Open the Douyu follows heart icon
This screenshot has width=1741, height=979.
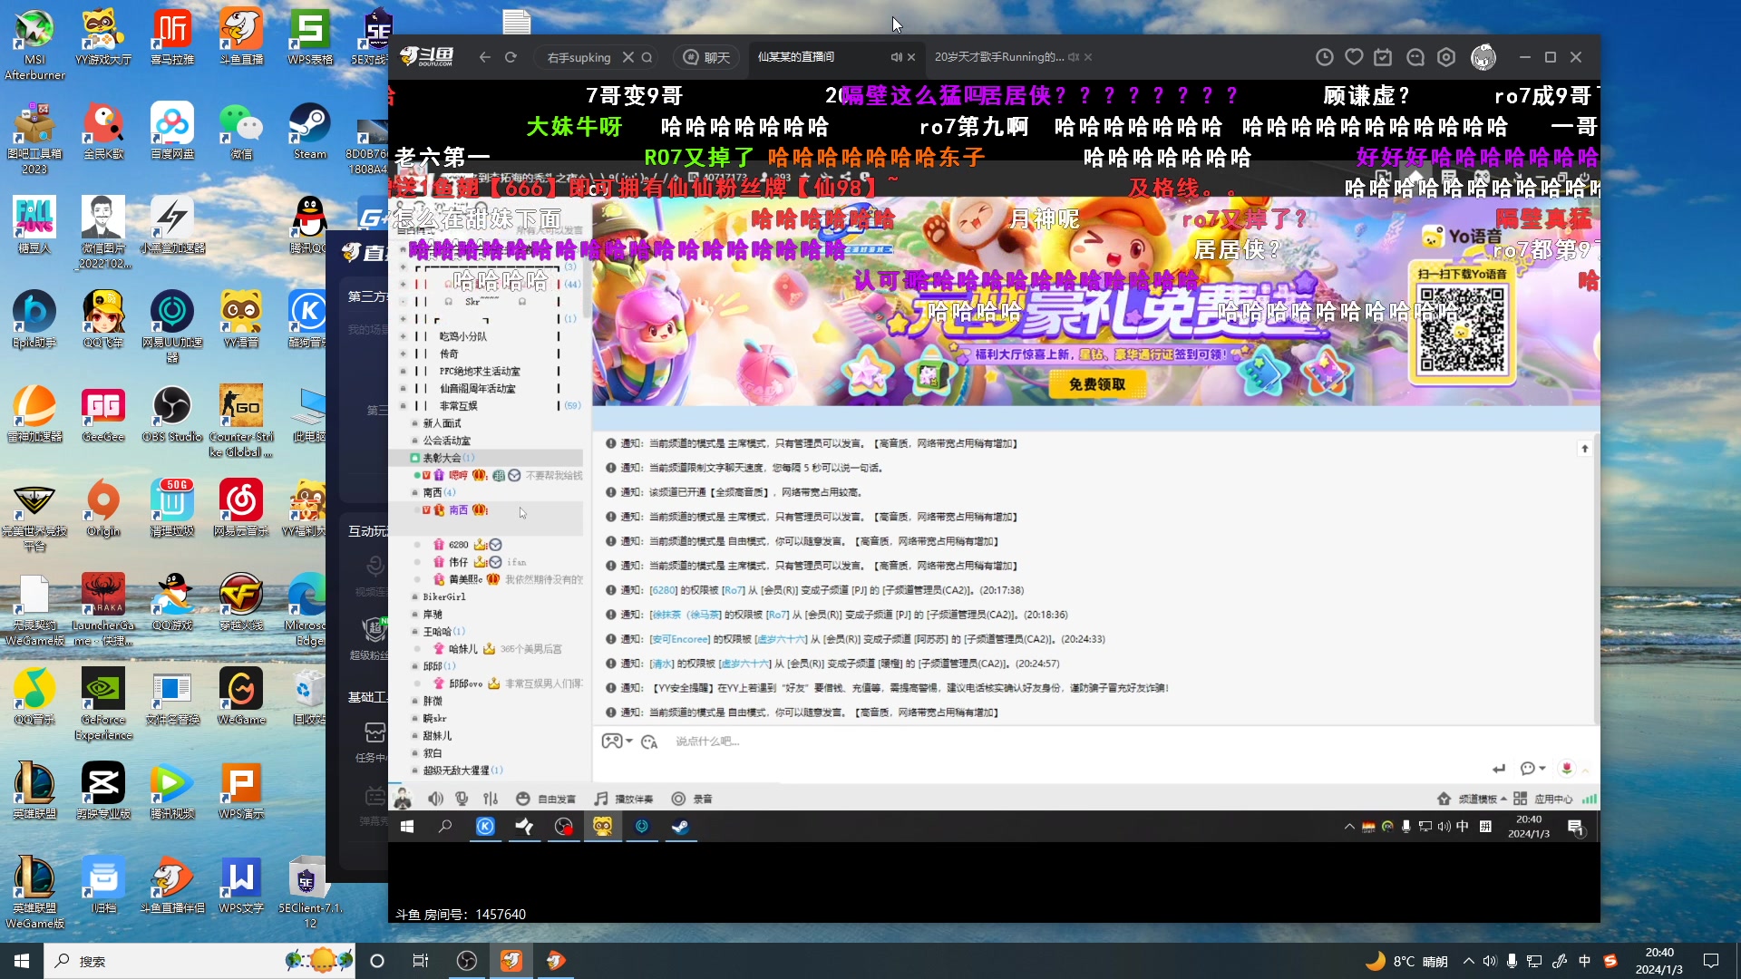1354,57
